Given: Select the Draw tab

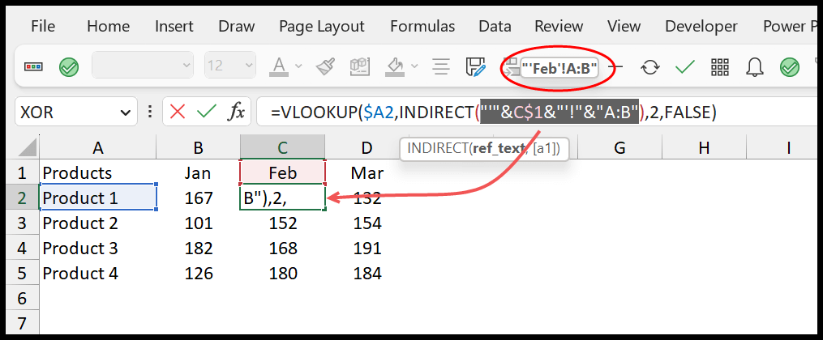Looking at the screenshot, I should pyautogui.click(x=237, y=26).
